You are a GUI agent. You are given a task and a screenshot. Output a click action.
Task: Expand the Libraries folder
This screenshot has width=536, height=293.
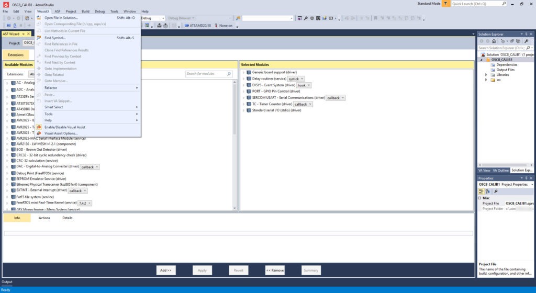click(x=486, y=75)
